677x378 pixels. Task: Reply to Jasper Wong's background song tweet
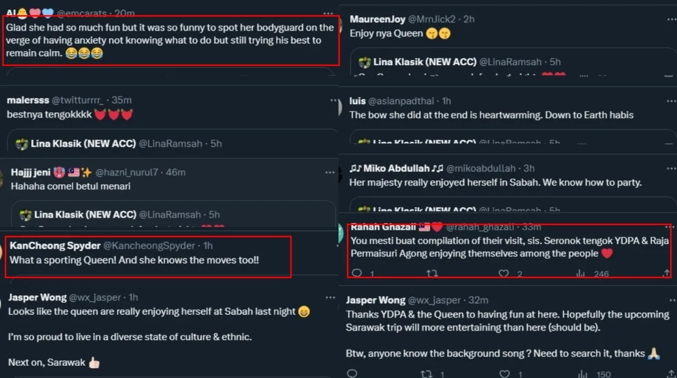pyautogui.click(x=351, y=373)
